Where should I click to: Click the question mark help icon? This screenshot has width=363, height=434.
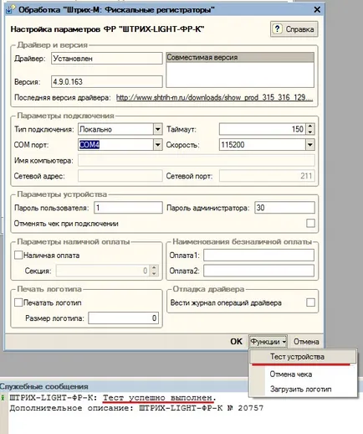click(277, 28)
